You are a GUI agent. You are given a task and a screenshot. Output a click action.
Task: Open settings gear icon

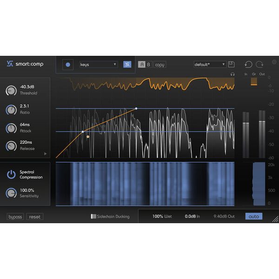[274, 62]
